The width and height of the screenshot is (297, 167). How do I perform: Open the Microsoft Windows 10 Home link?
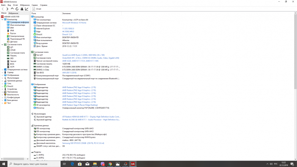tap(74, 23)
